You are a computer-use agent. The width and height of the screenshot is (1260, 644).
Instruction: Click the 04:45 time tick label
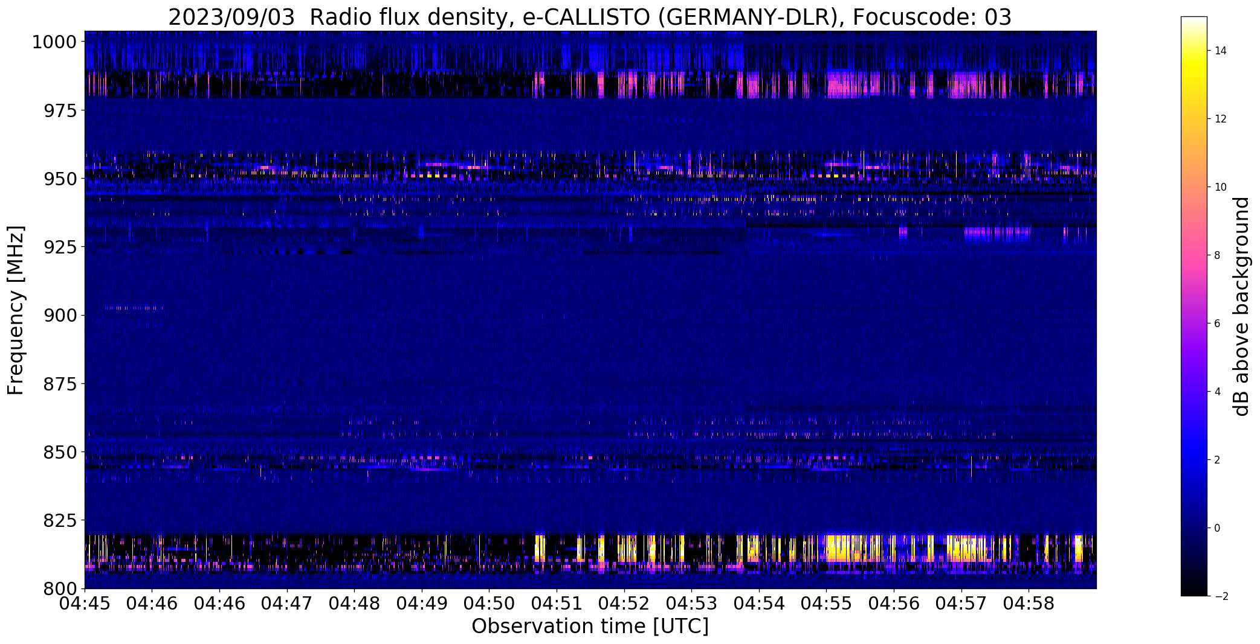pos(85,604)
